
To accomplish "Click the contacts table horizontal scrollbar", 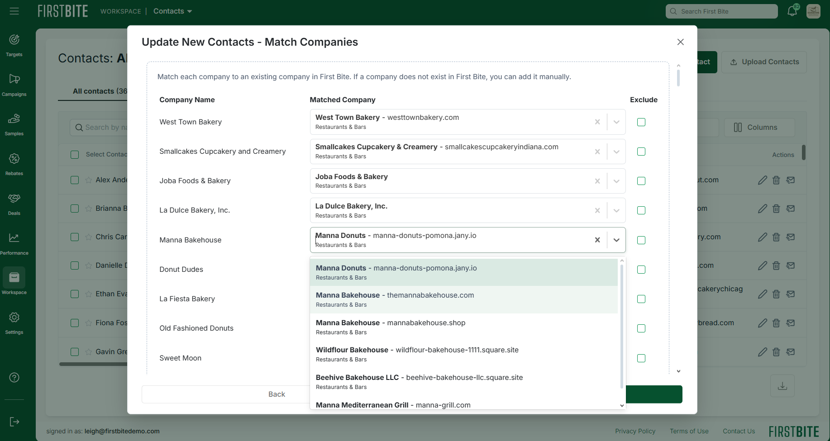I will [93, 364].
